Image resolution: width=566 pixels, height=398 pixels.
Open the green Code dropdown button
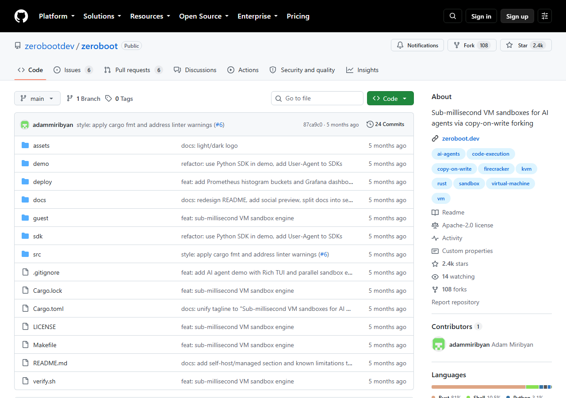pos(390,98)
